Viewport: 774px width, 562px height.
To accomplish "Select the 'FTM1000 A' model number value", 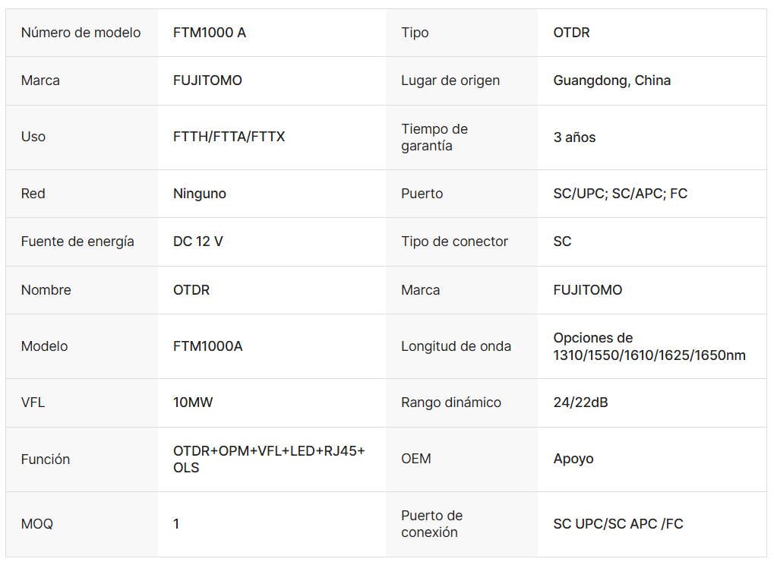I will (x=210, y=33).
